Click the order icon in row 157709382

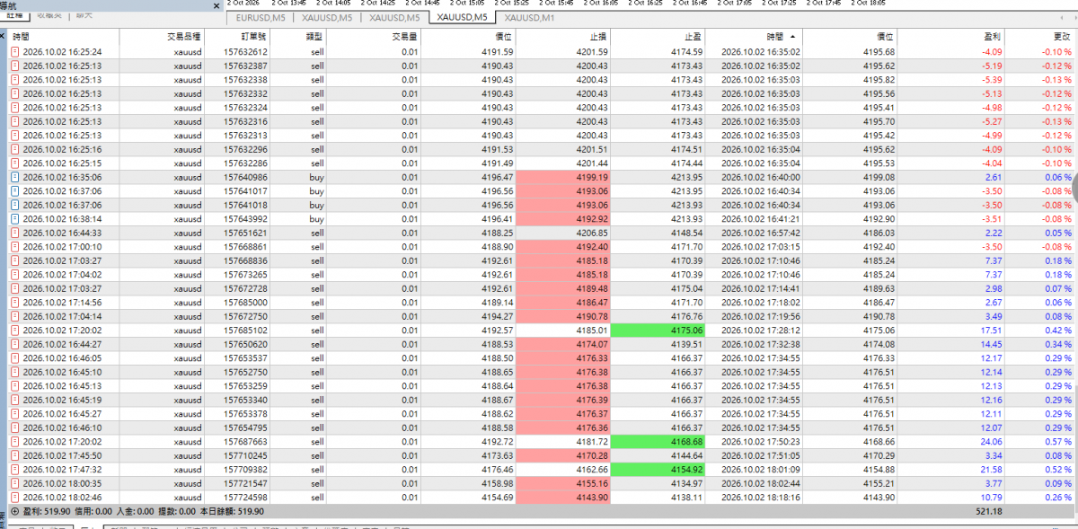pos(15,470)
